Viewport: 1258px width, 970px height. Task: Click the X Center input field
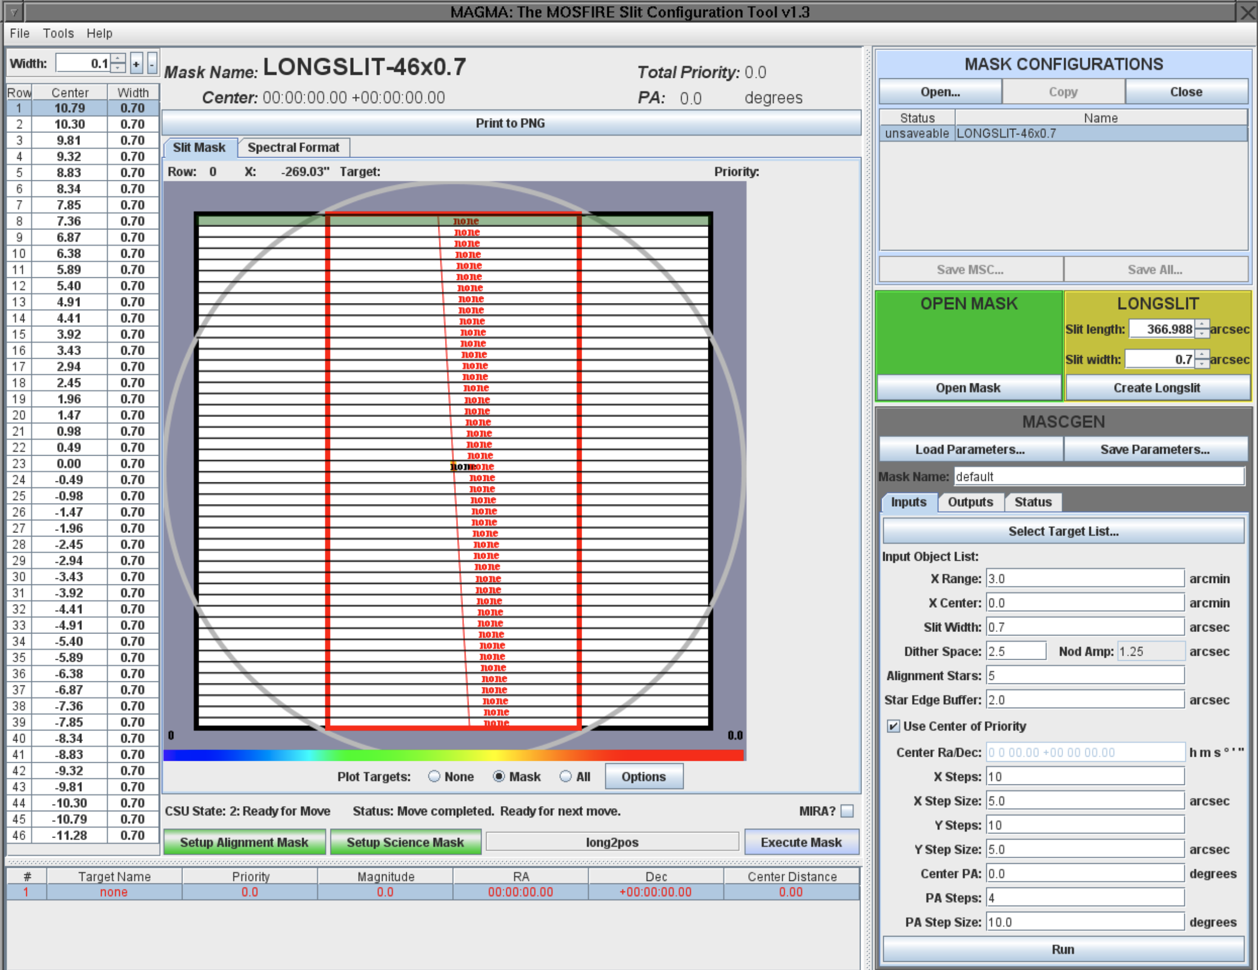tap(1085, 603)
